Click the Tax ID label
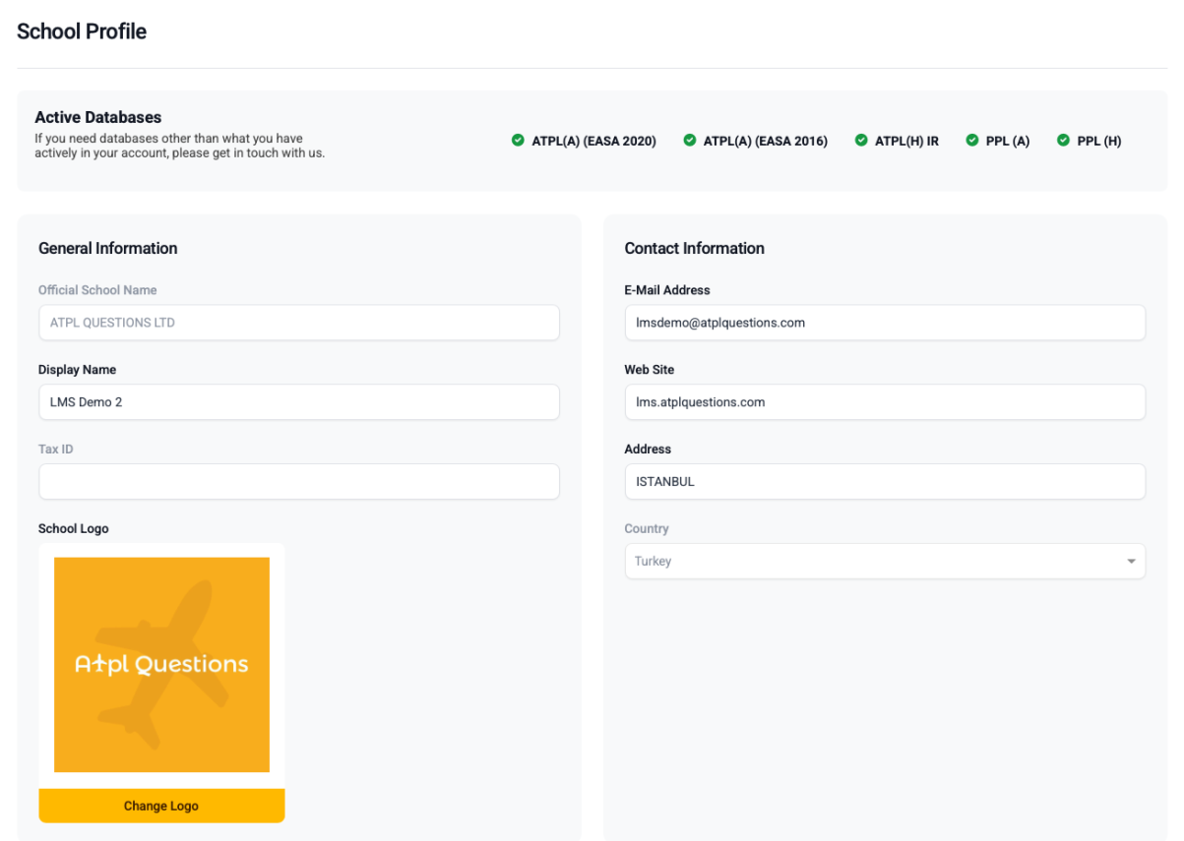This screenshot has width=1184, height=841. pyautogui.click(x=56, y=449)
